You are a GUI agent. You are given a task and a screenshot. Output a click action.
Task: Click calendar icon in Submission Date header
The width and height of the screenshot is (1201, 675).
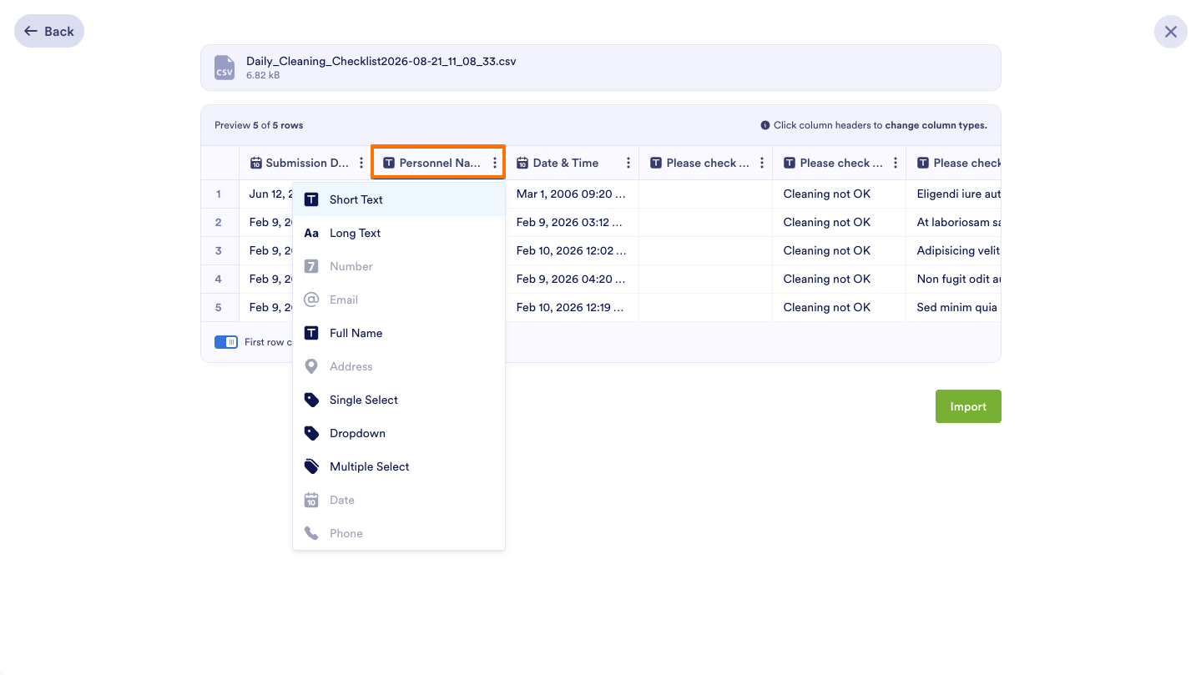[x=255, y=163]
